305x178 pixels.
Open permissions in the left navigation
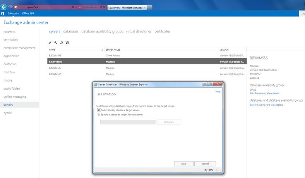tap(11, 40)
